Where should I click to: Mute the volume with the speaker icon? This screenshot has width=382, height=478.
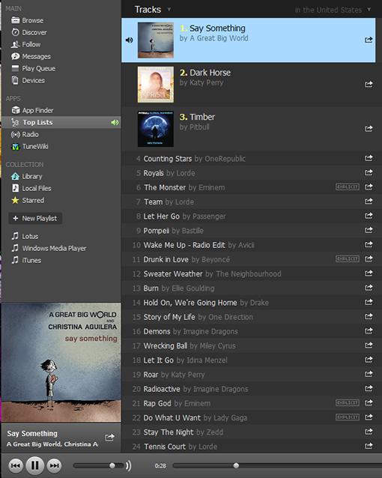pyautogui.click(x=129, y=465)
